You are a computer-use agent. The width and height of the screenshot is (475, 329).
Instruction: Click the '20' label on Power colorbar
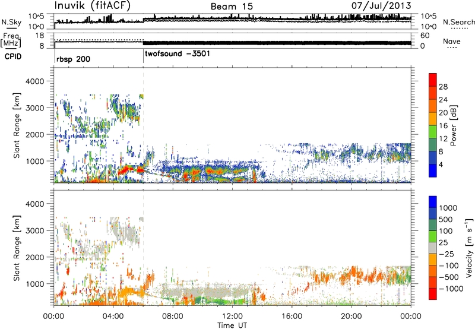click(443, 113)
